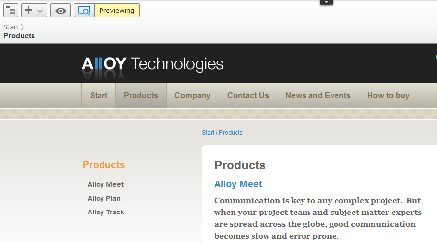Click Products link in page breadcrumb
Viewport: 437px width, 243px height.
231,133
